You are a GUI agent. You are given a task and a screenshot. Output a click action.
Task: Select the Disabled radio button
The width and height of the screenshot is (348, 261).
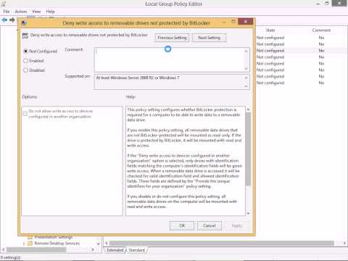(x=25, y=70)
